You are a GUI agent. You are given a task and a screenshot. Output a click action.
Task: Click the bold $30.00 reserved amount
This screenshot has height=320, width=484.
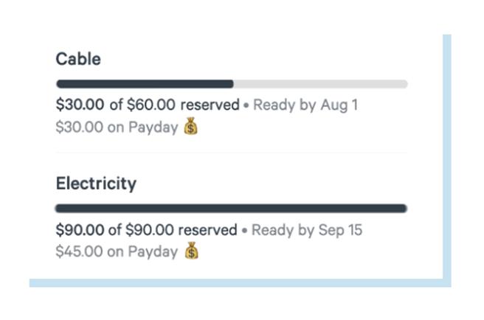click(80, 105)
